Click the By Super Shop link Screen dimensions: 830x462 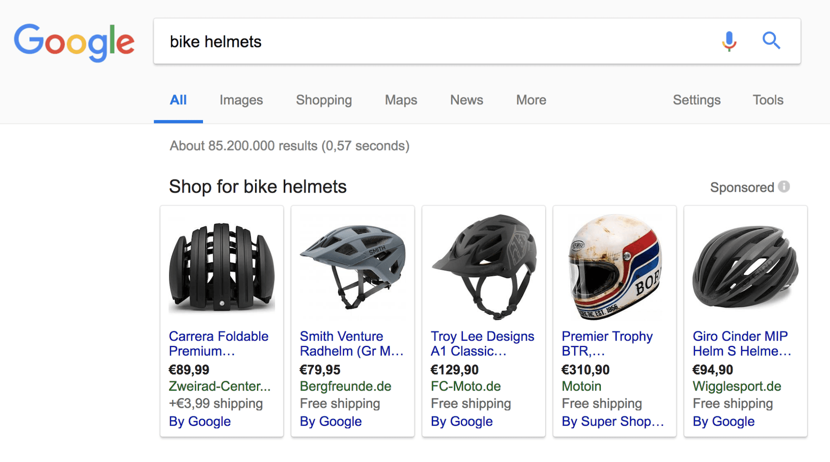tap(612, 422)
